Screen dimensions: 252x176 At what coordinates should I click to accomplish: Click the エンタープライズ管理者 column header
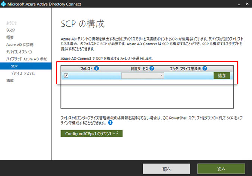tap(186, 69)
